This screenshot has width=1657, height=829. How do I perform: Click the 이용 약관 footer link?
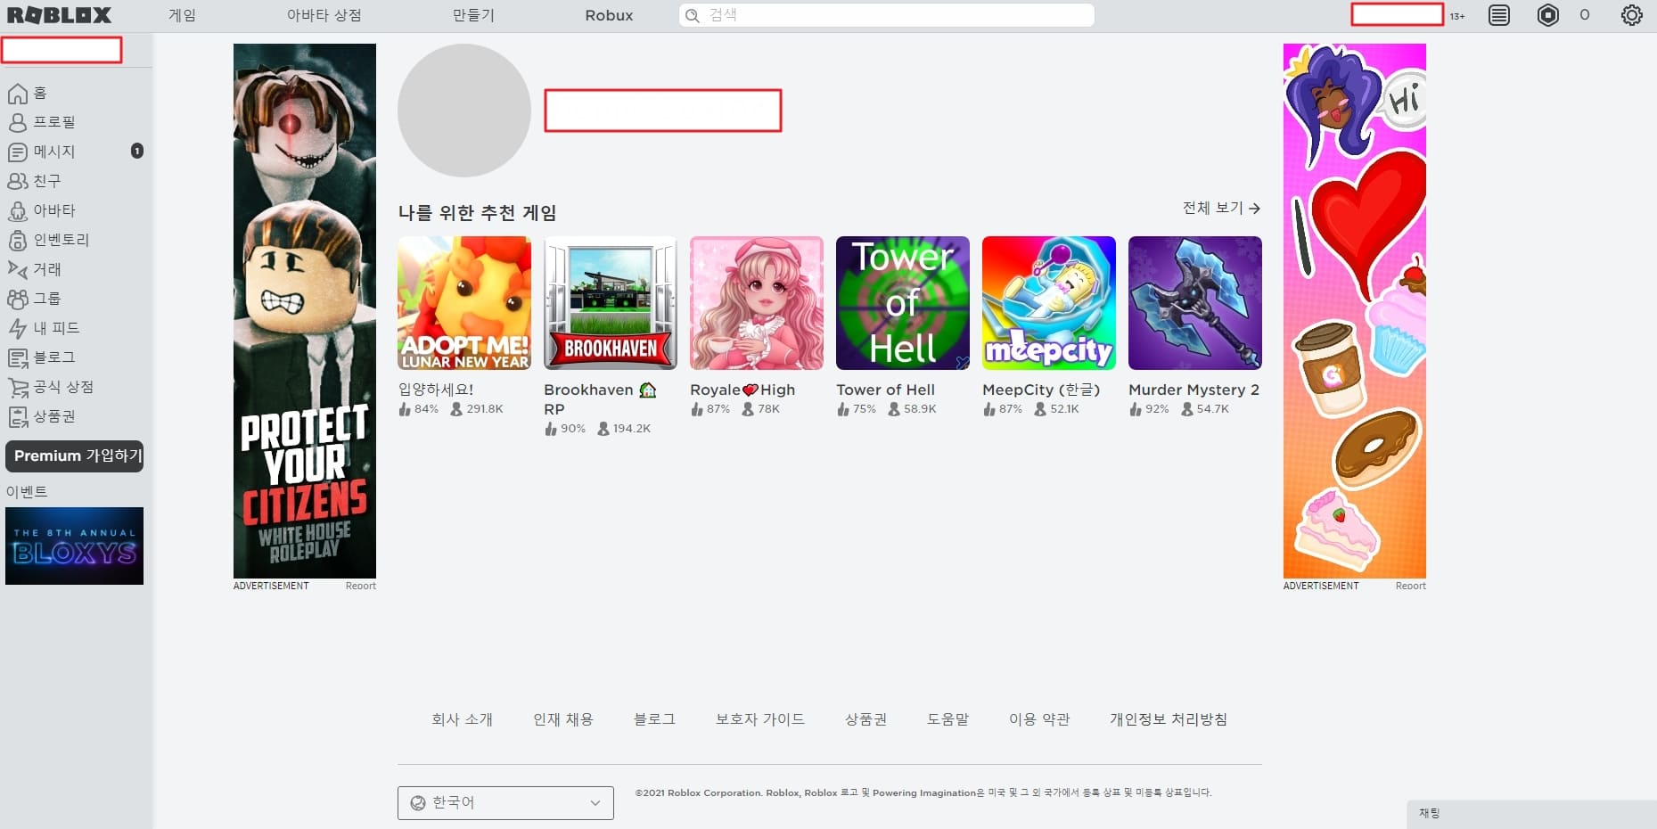[x=1039, y=719]
